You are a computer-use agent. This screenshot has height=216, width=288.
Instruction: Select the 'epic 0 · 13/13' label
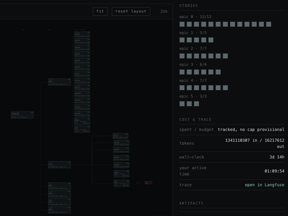click(195, 17)
